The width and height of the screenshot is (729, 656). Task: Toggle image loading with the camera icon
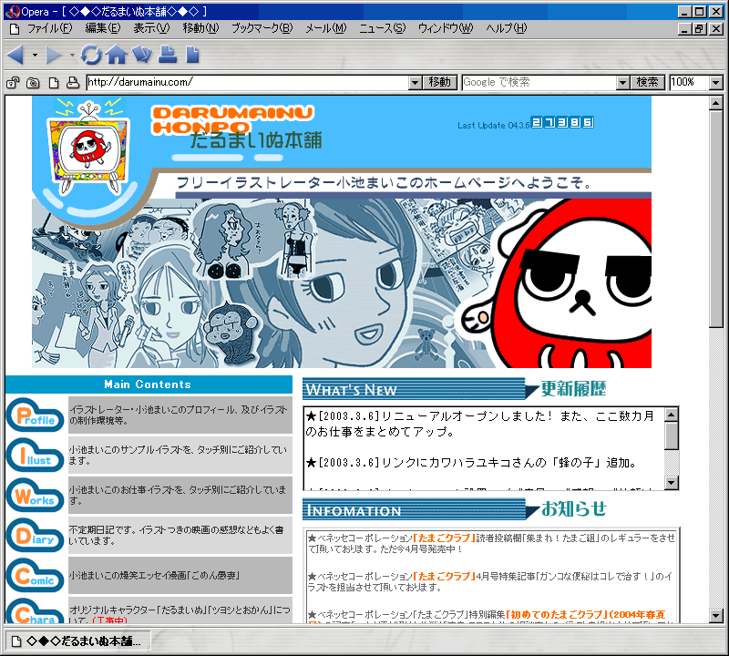[33, 83]
